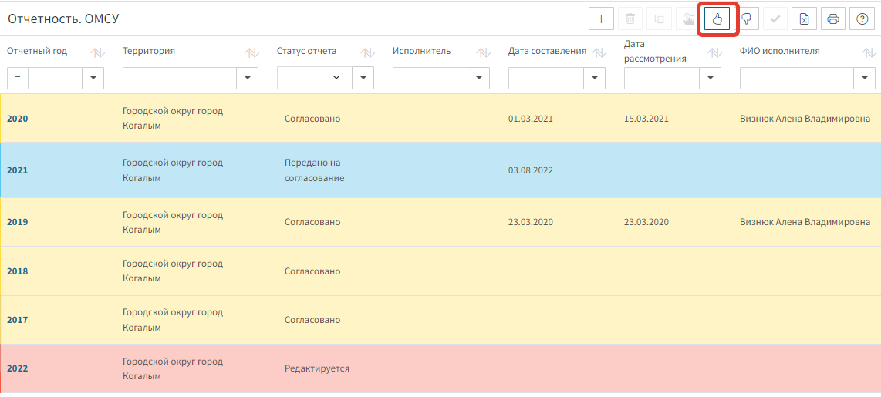
Task: Click the copy record icon
Action: (659, 19)
